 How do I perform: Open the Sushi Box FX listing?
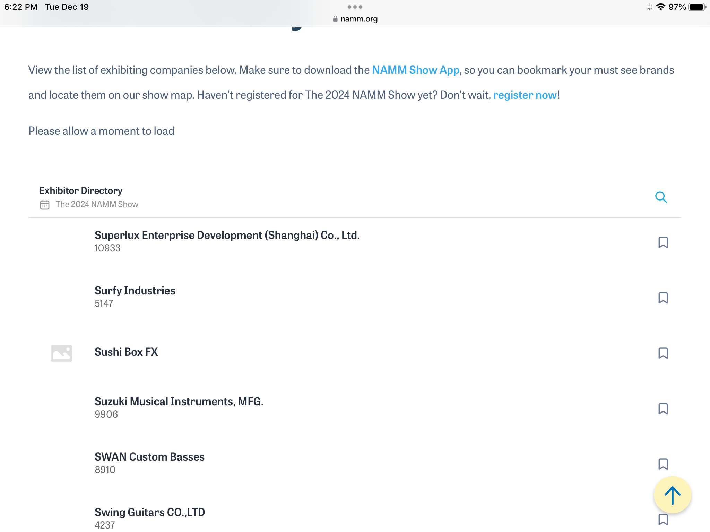[126, 352]
